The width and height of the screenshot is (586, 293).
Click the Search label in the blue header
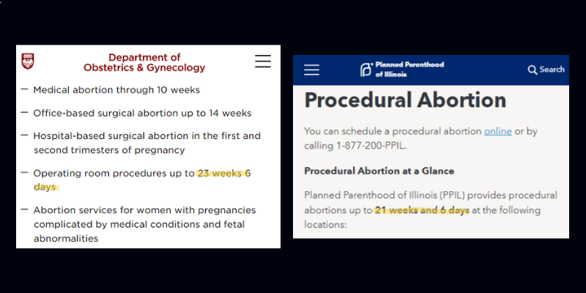coord(552,70)
